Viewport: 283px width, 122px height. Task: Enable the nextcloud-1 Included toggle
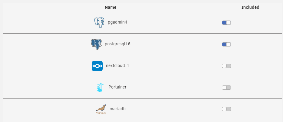227,66
